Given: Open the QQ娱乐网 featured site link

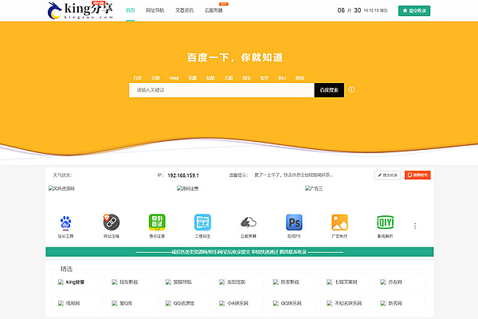Looking at the screenshot, I should 292,303.
